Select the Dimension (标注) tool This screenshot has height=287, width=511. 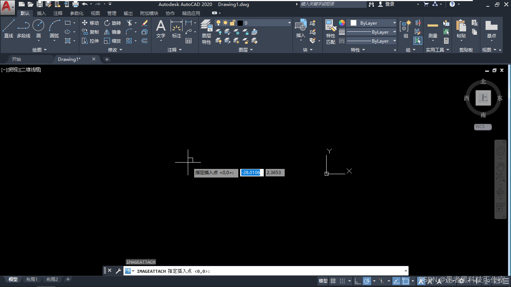point(177,29)
